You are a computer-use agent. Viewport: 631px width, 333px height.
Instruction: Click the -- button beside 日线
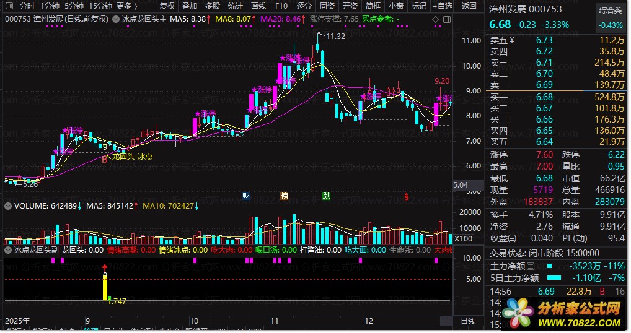pyautogui.click(x=444, y=321)
